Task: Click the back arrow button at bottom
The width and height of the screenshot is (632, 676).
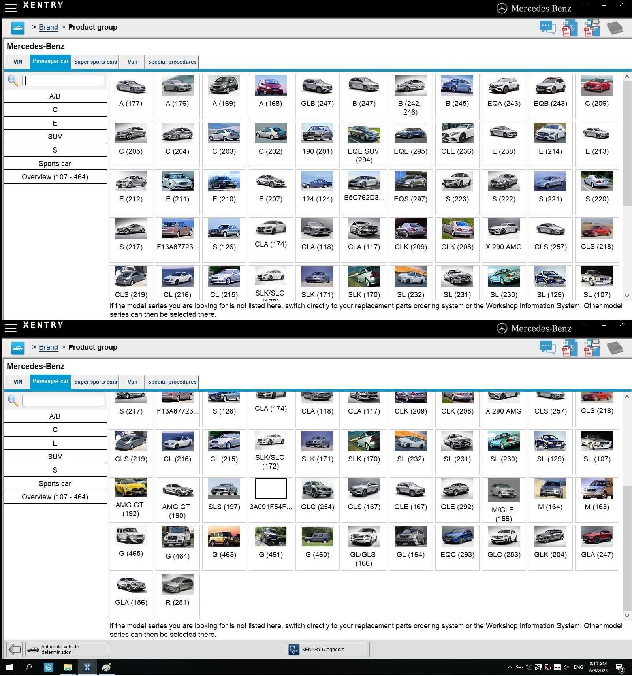Action: (x=15, y=649)
